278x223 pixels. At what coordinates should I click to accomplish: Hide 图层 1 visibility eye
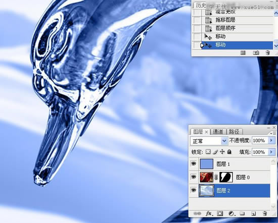coord(194,163)
